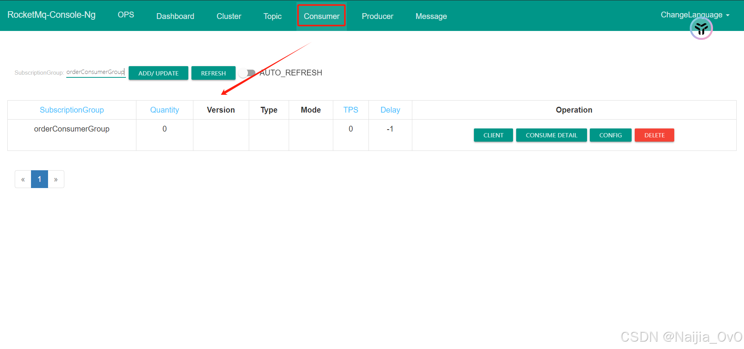Viewport: 744px width, 349px height.
Task: Navigate to the Message page
Action: [x=431, y=16]
